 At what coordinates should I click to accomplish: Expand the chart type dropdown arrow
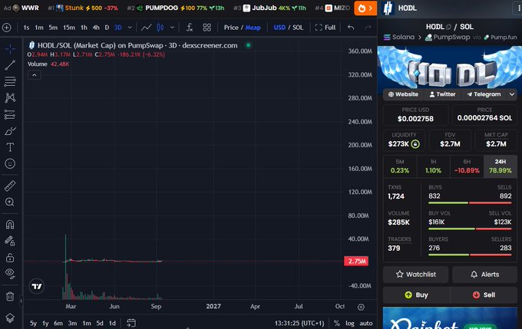tap(172, 28)
